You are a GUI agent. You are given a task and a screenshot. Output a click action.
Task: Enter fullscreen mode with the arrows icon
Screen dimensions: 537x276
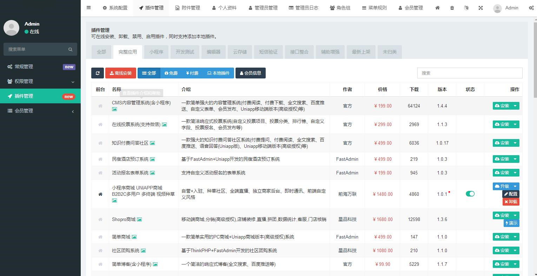click(480, 8)
